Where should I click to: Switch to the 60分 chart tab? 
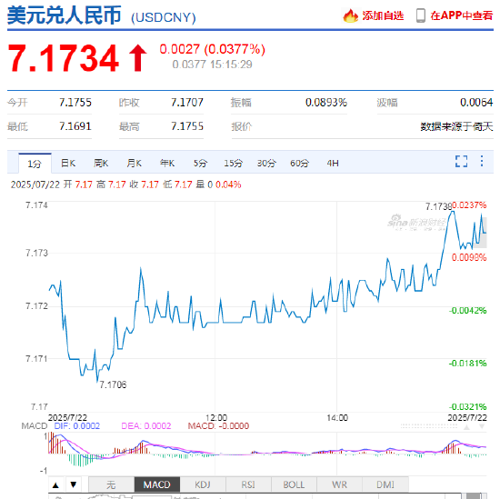(299, 164)
